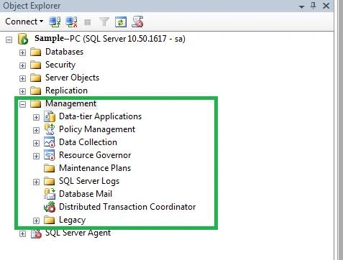Select Maintenance Plans text
This screenshot has width=343, height=260.
[95, 168]
